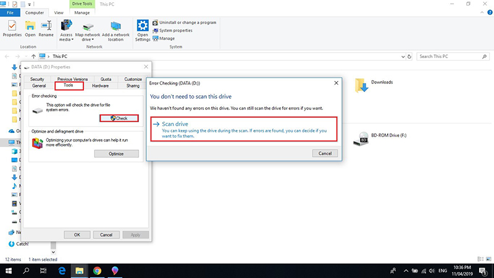Click OK in DATA Properties dialog
This screenshot has width=494, height=278.
77,235
